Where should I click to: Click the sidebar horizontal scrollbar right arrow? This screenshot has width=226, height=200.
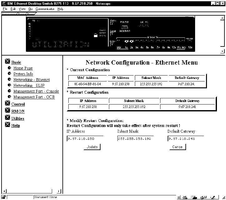[59, 191]
